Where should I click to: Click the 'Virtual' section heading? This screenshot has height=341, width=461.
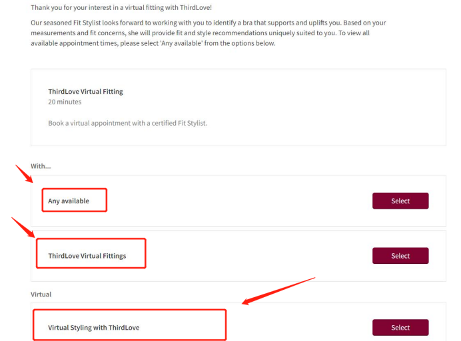41,294
